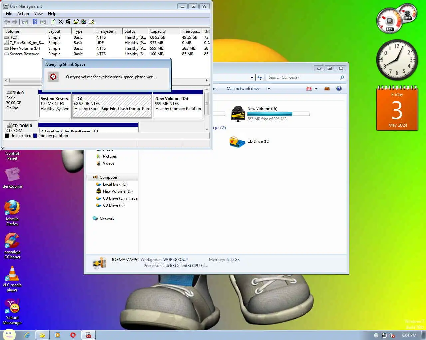This screenshot has width=426, height=340.
Task: Select the System Reserved partition block on Disk 0
Action: pos(55,106)
